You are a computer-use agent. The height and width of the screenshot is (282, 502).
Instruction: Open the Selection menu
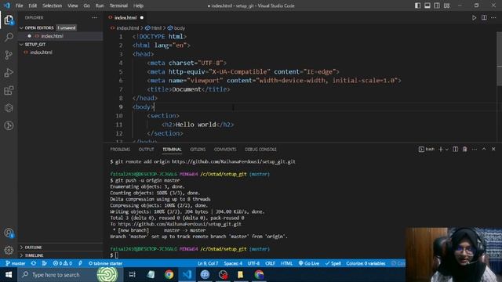pos(53,5)
